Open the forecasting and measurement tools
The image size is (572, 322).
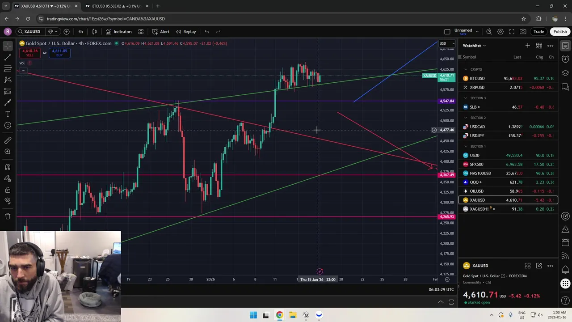click(x=8, y=91)
